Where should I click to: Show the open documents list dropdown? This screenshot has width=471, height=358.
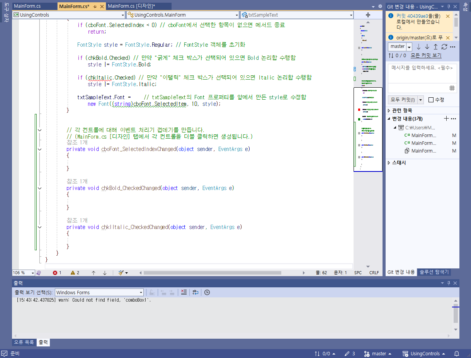tap(373, 7)
